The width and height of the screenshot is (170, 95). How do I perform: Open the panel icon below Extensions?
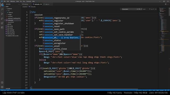coord(2,28)
